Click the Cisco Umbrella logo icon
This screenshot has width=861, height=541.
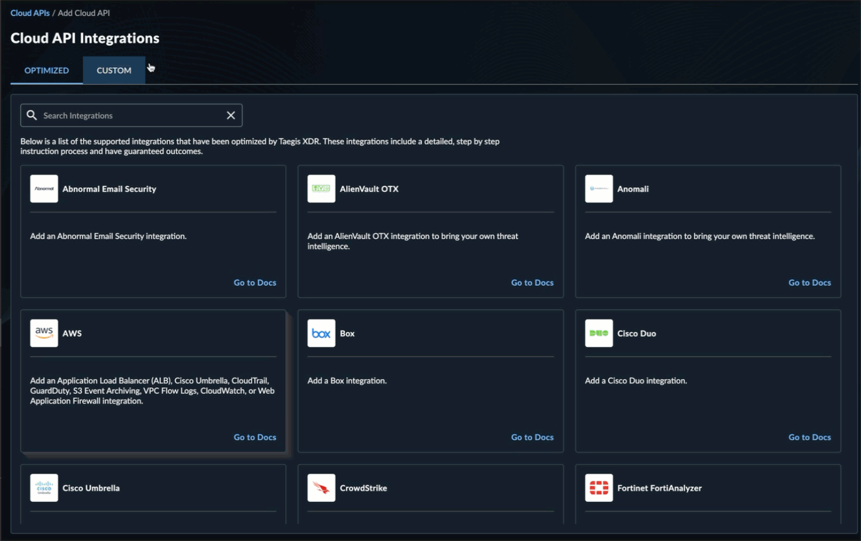[x=44, y=488]
